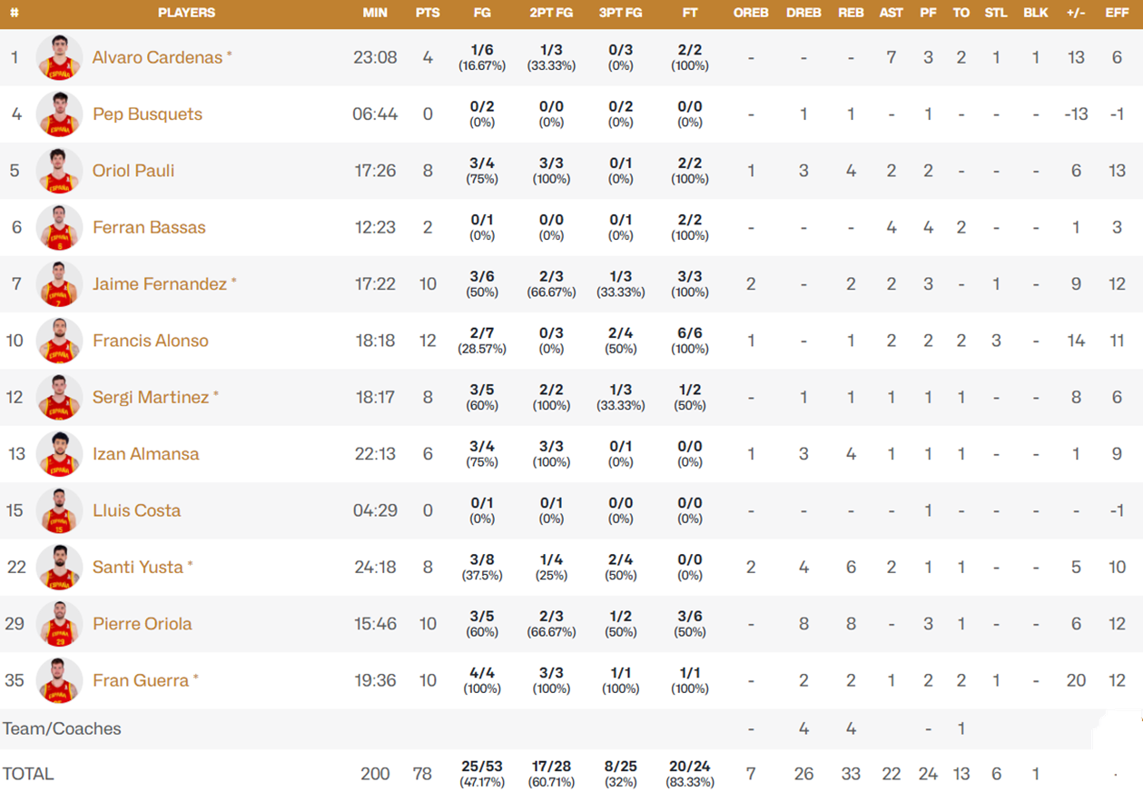Open Izan Almansa's avatar
Screen dimensions: 1143x792
pos(59,454)
